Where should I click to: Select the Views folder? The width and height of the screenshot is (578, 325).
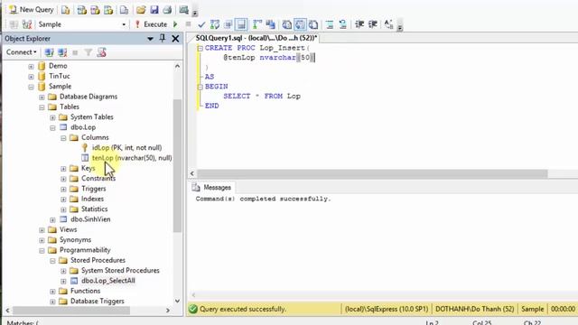[69, 229]
